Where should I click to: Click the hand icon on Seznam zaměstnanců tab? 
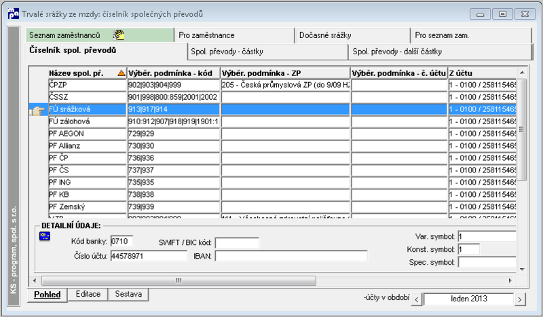(x=118, y=35)
